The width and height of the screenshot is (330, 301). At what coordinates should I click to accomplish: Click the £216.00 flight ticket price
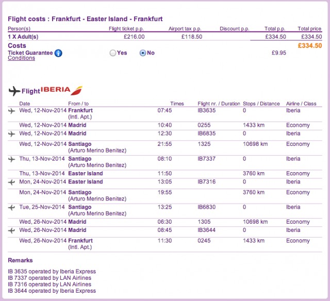[x=134, y=37]
